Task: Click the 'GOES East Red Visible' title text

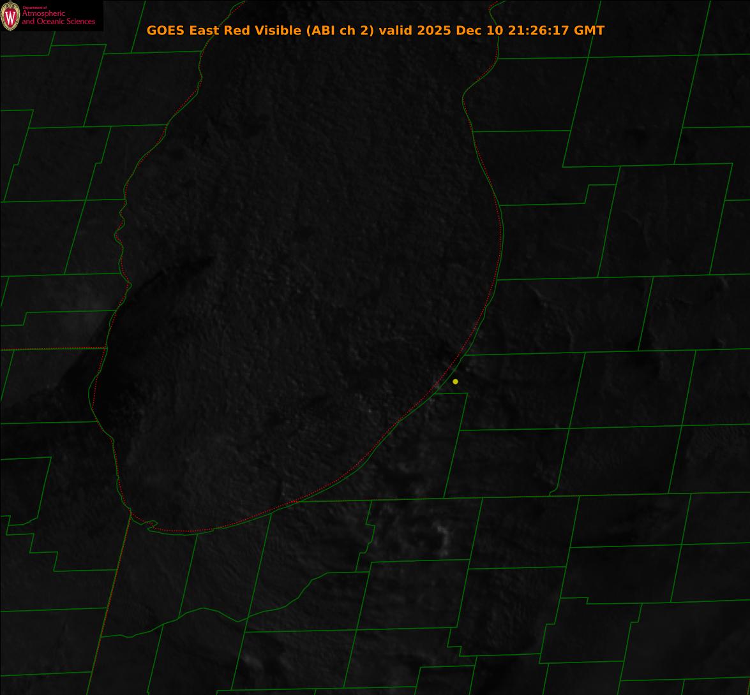Action: point(375,31)
